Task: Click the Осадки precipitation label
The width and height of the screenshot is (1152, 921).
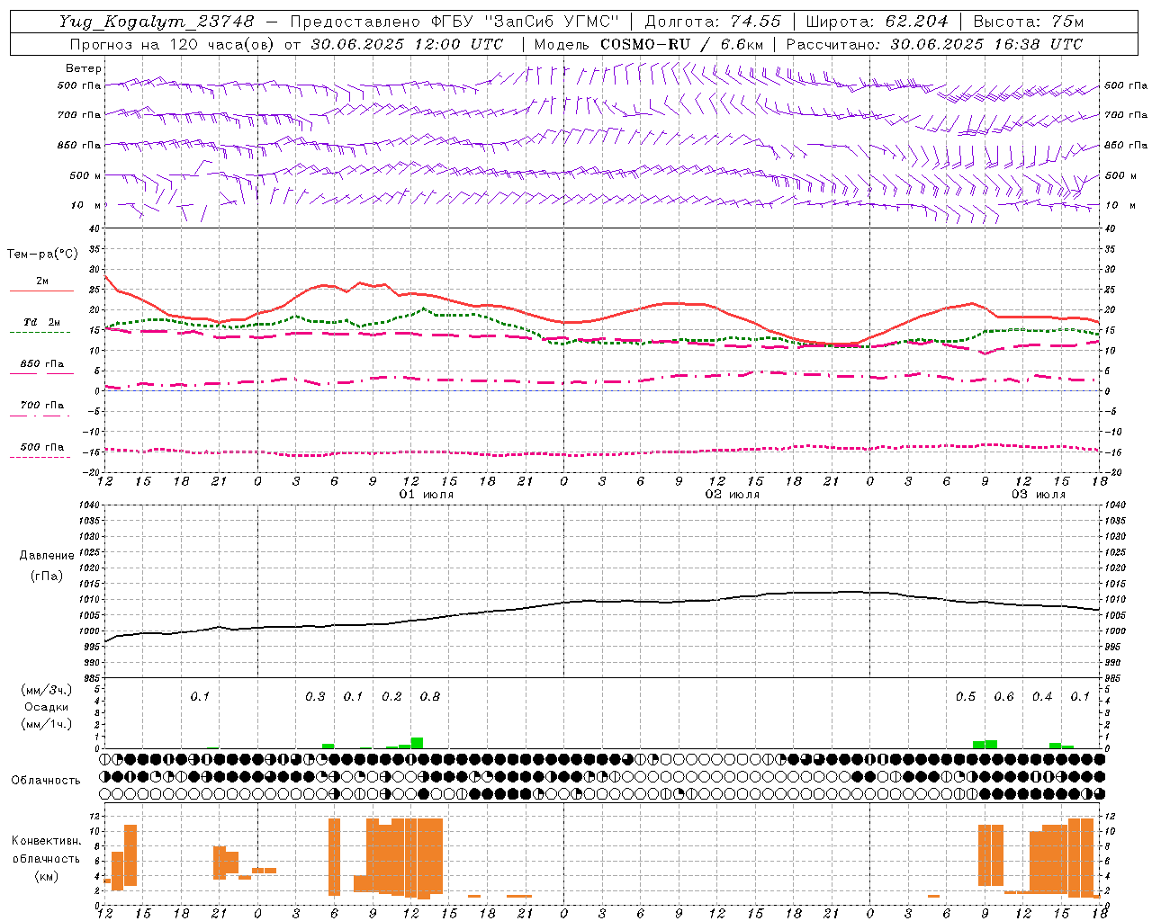Action: [x=46, y=707]
